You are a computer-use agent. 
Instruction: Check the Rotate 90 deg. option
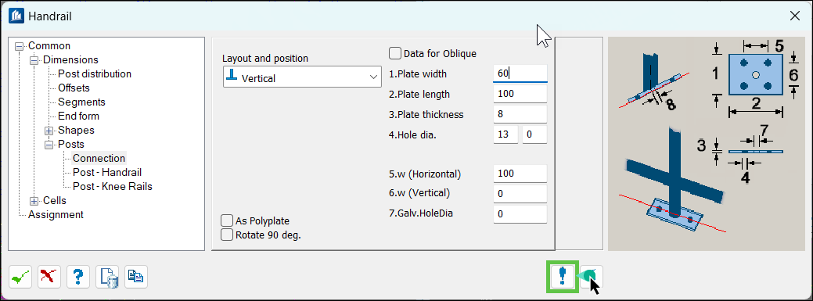pyautogui.click(x=227, y=235)
